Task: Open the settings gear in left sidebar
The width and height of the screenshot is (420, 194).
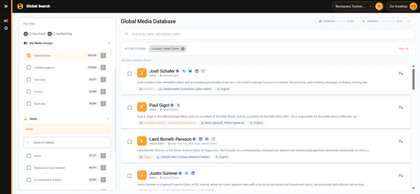Action: [x=6, y=28]
